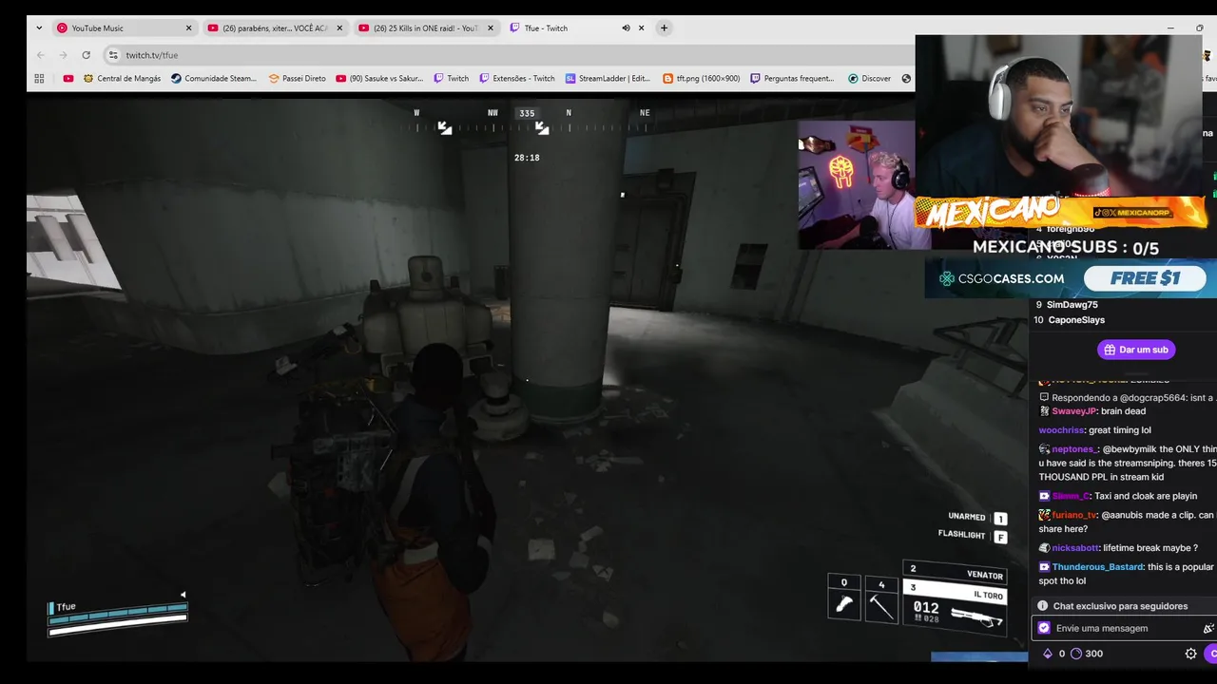
Task: View site information icon in address bar
Action: pyautogui.click(x=113, y=55)
